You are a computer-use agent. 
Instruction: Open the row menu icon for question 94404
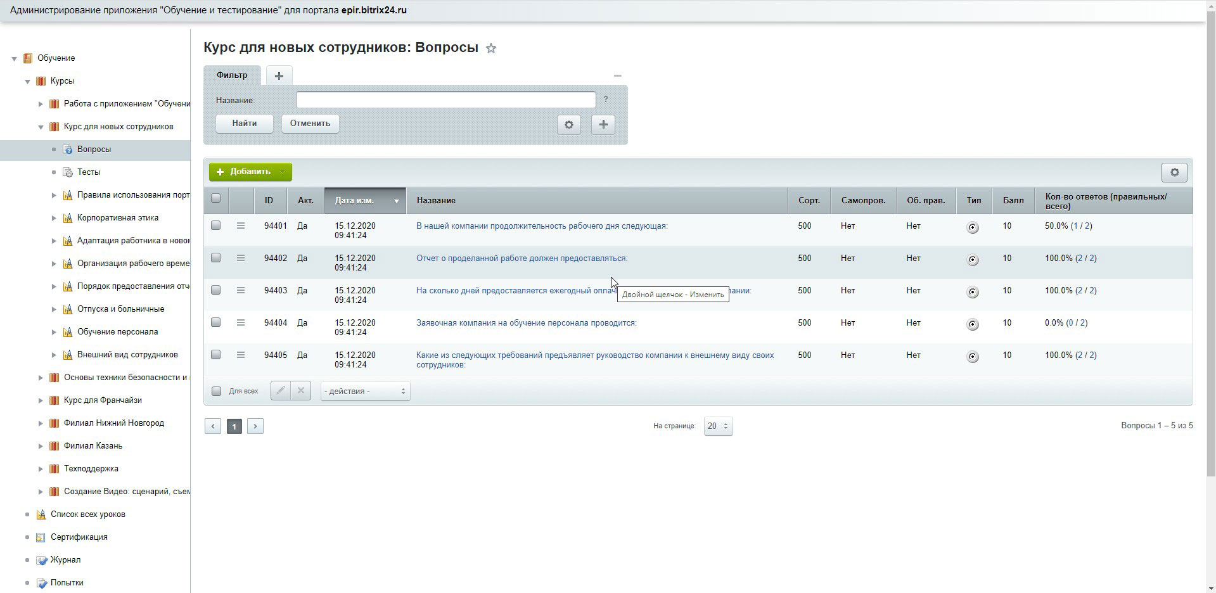[241, 322]
